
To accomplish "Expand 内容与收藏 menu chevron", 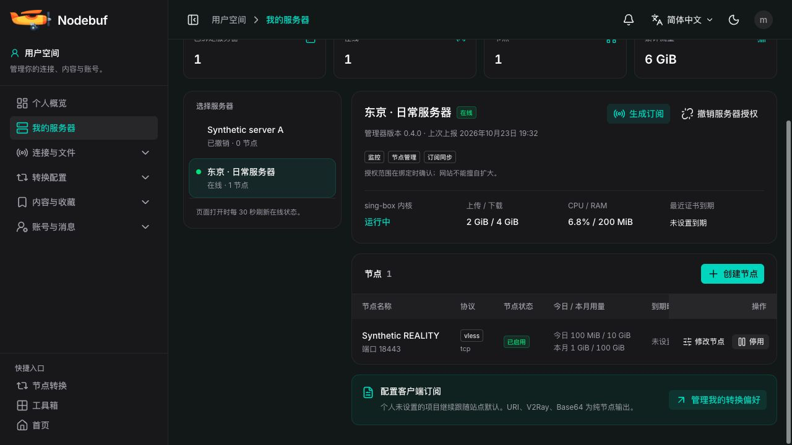I will tap(145, 202).
